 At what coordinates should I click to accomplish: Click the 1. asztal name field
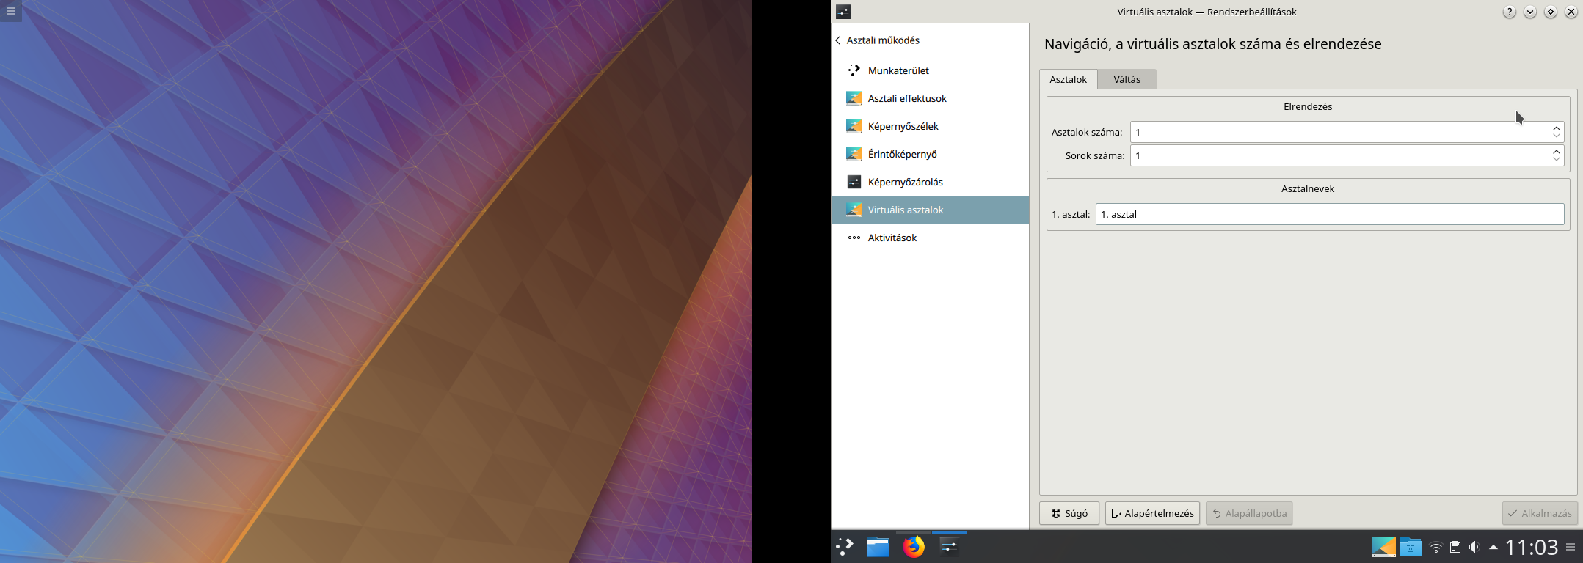(1330, 214)
